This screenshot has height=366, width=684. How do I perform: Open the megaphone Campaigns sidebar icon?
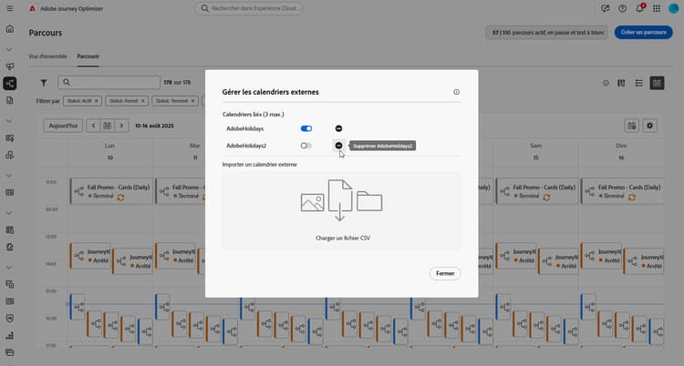(10, 66)
